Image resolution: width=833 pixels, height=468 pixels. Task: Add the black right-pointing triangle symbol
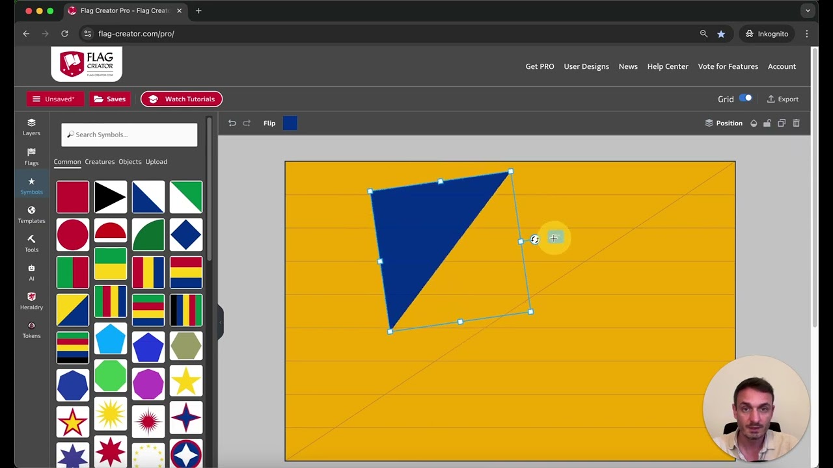tap(110, 197)
